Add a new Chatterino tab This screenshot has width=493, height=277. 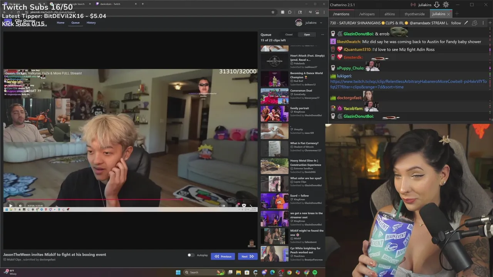(457, 14)
